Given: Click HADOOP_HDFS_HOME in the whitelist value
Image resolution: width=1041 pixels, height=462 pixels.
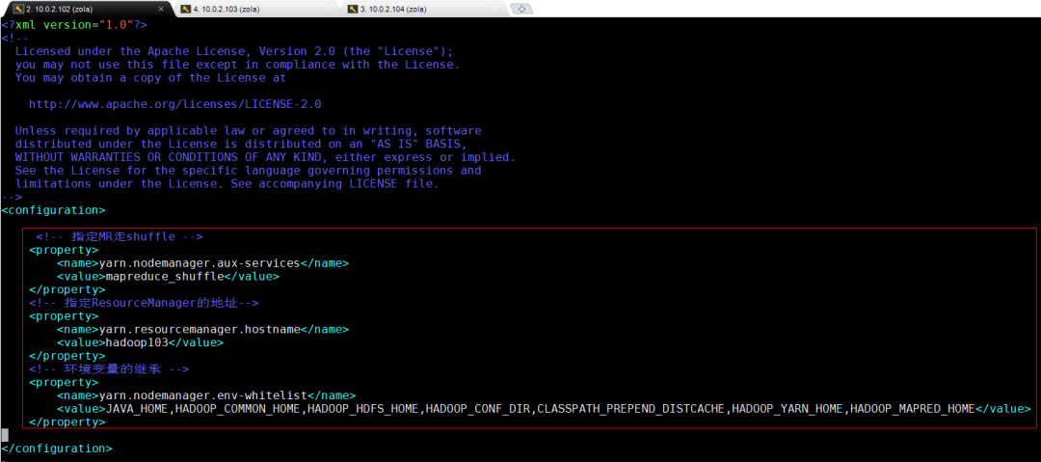Looking at the screenshot, I should pyautogui.click(x=363, y=409).
